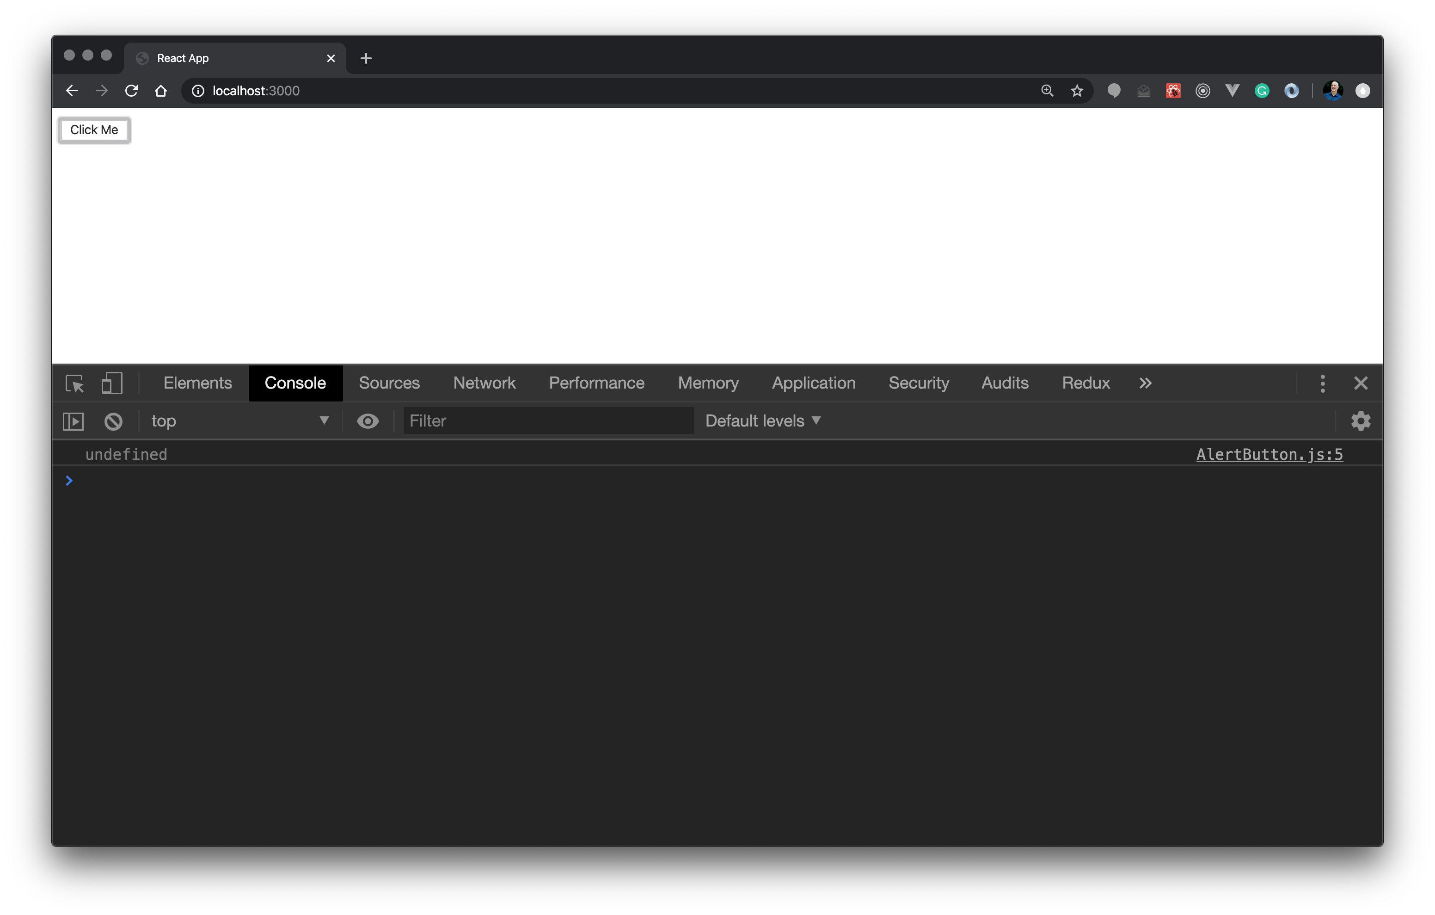The height and width of the screenshot is (915, 1435).
Task: Toggle the eye log visibility filter
Action: 367,421
